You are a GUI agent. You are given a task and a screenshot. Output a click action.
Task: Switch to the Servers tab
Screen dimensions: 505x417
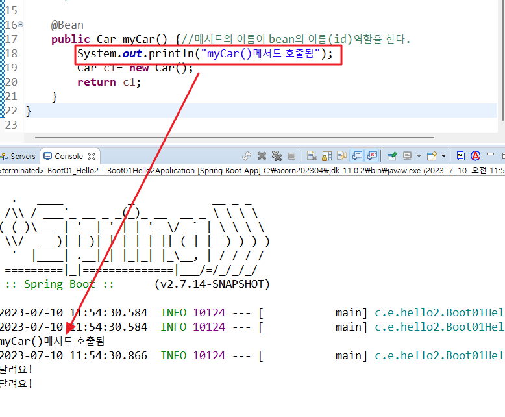[x=18, y=157]
